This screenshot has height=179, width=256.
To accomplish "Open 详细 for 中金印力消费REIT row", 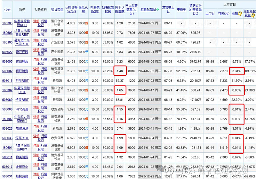I will pos(36,117).
